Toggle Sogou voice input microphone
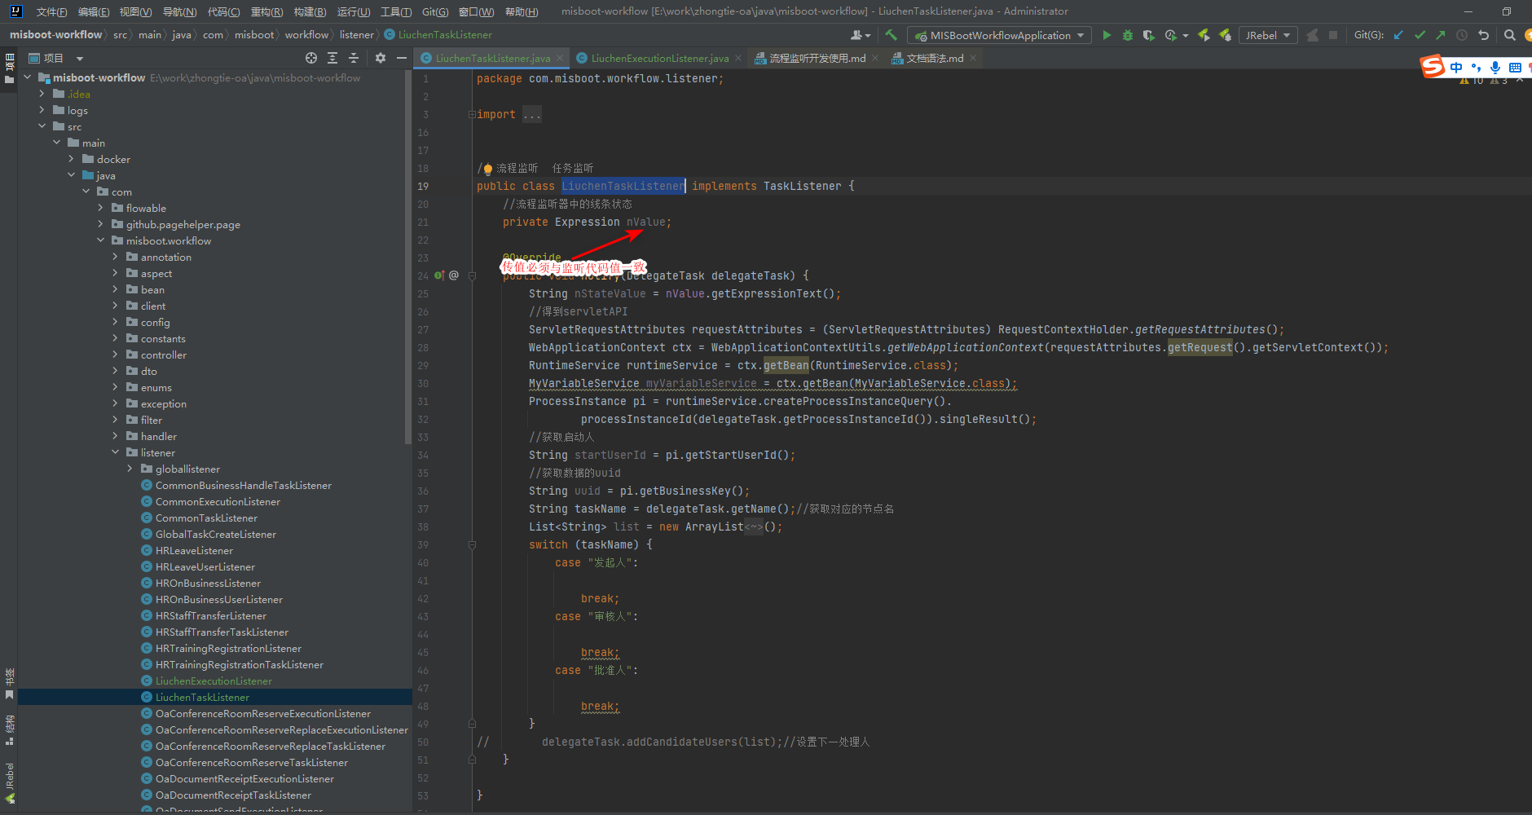The width and height of the screenshot is (1532, 815). pyautogui.click(x=1495, y=68)
